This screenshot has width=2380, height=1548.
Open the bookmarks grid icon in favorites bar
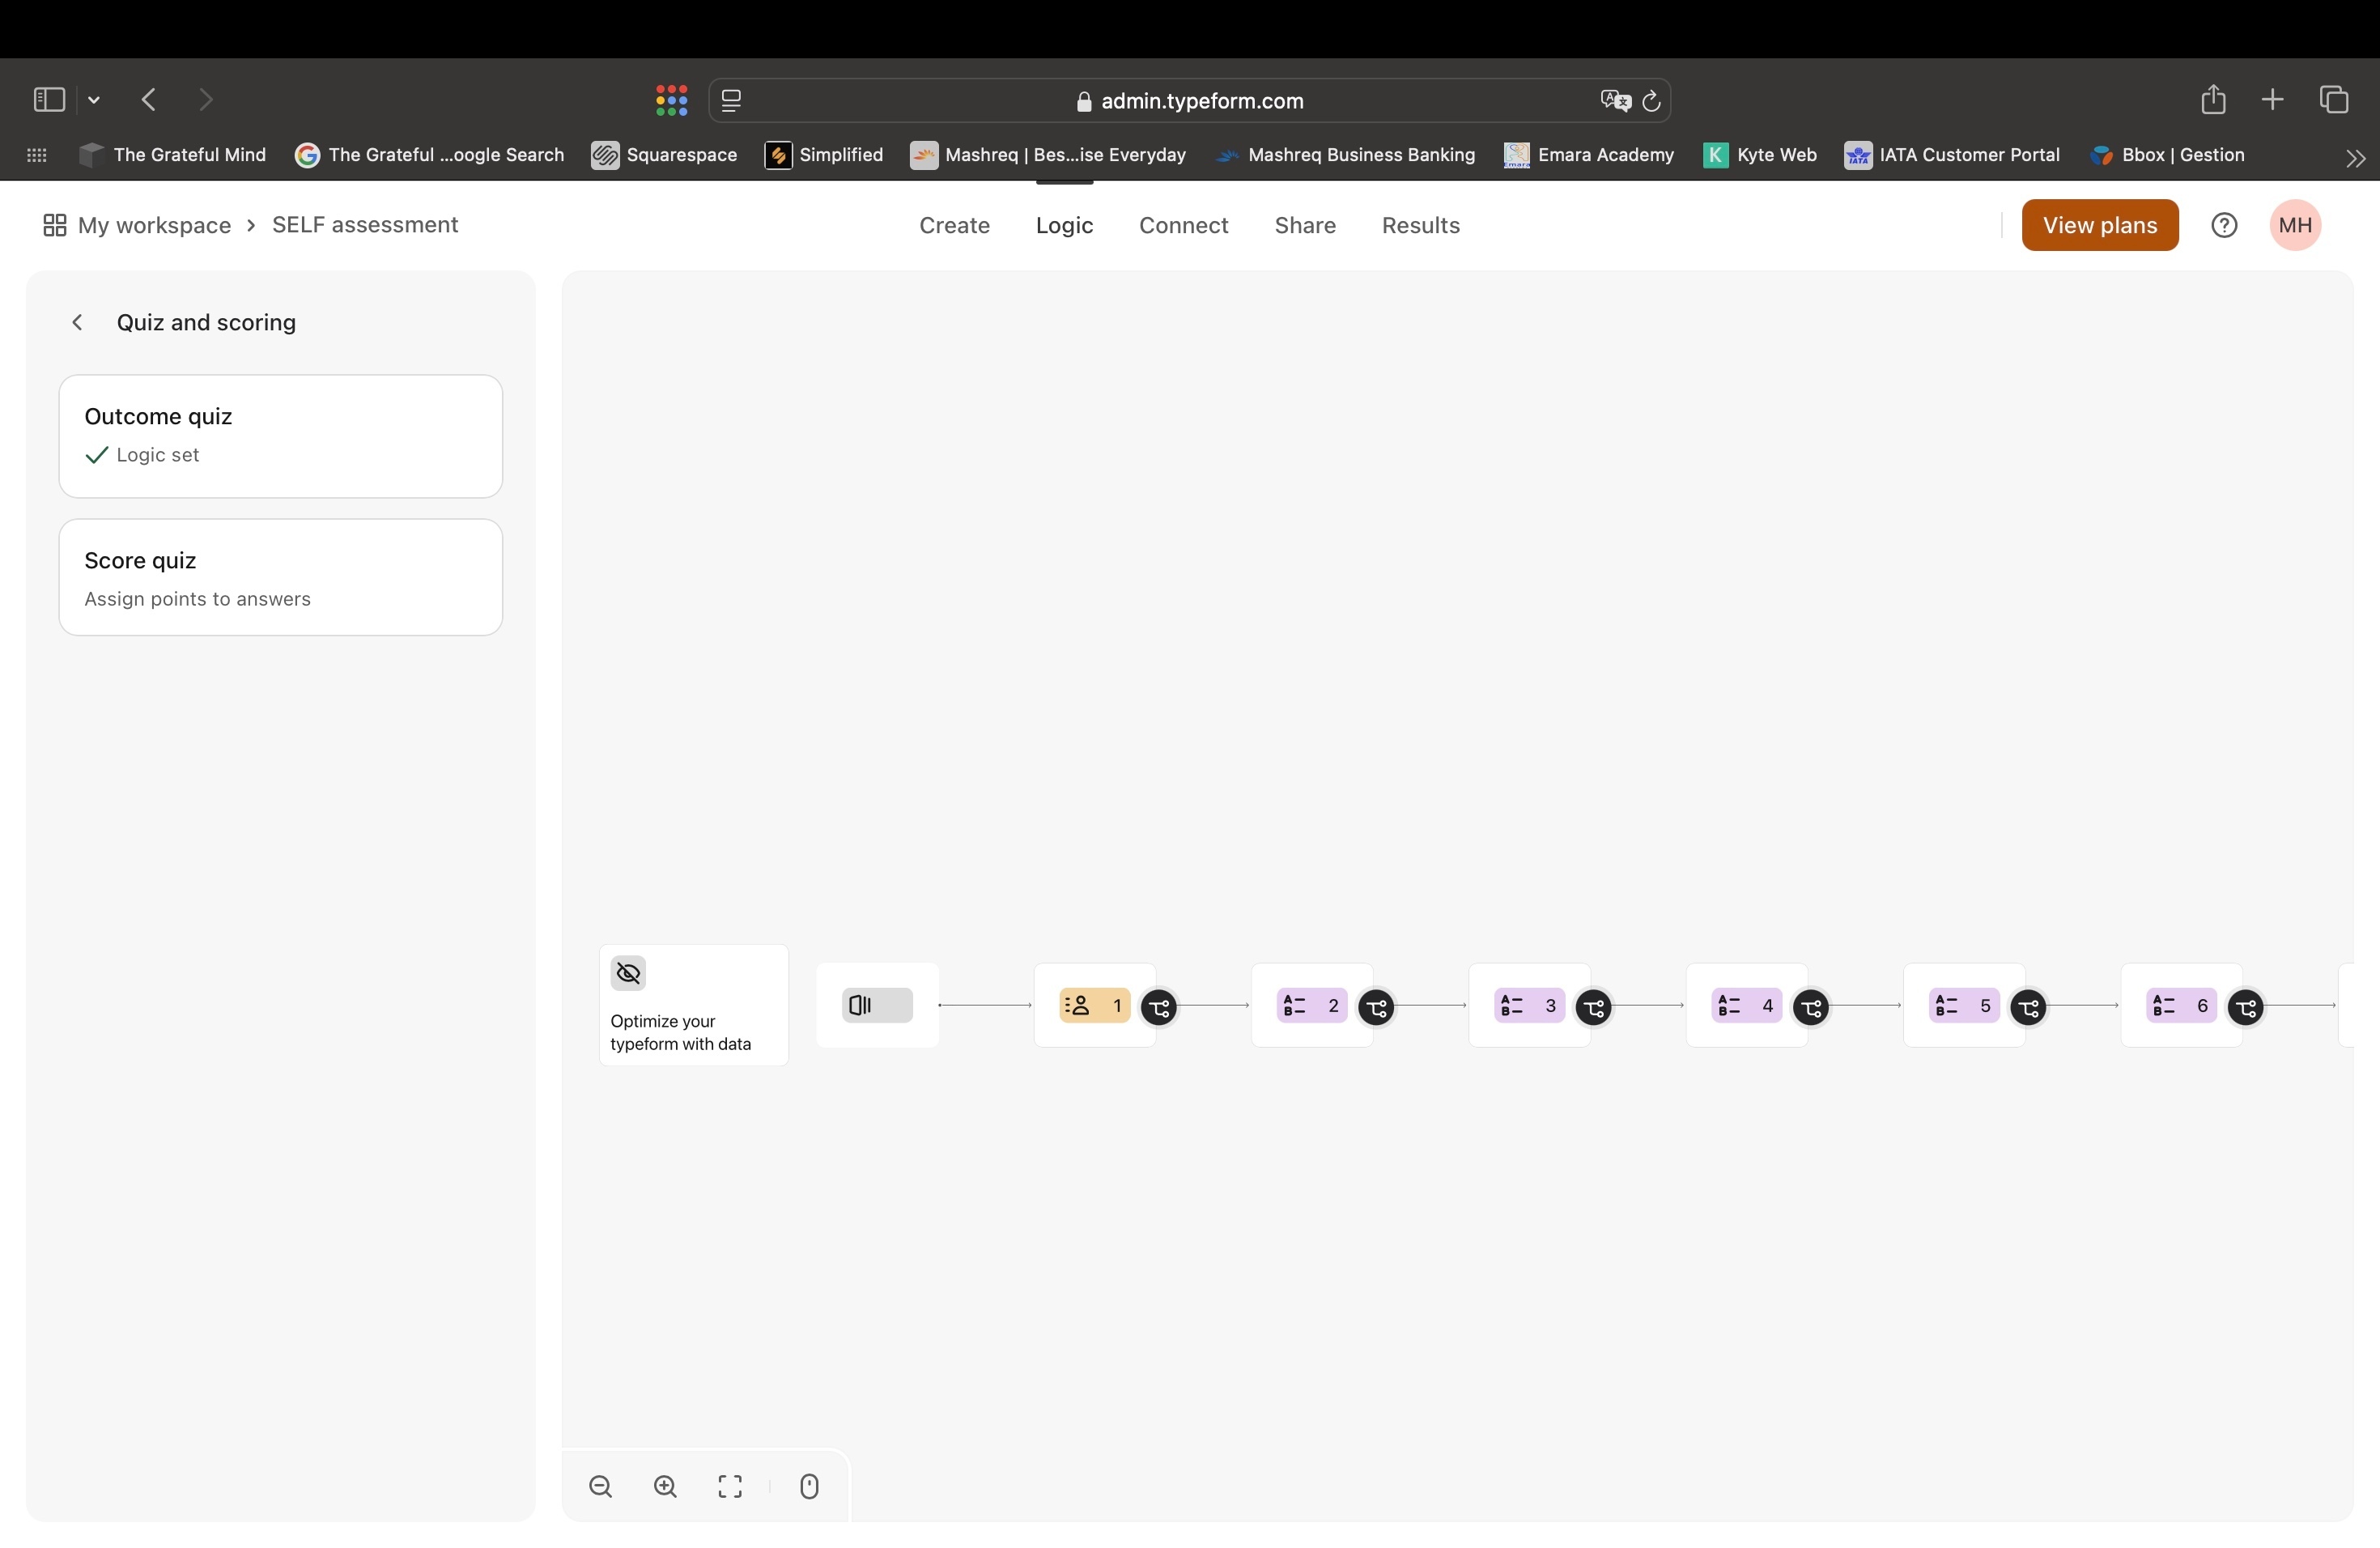37,155
